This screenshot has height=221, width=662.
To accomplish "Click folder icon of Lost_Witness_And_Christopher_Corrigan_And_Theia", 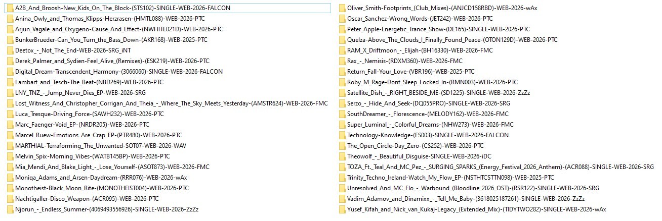I will tap(10, 103).
